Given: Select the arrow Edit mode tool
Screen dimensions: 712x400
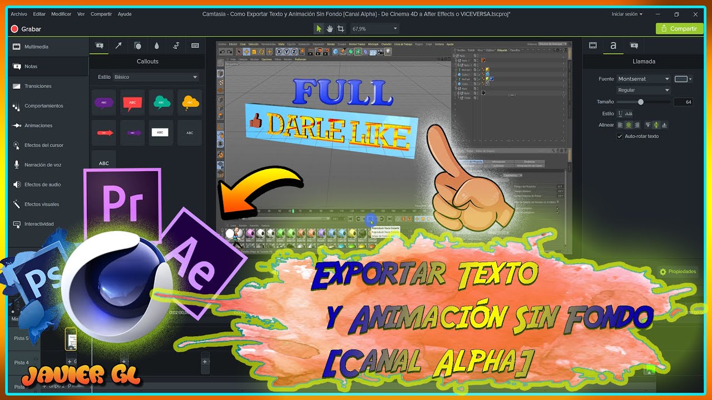Looking at the screenshot, I should coord(319,28).
